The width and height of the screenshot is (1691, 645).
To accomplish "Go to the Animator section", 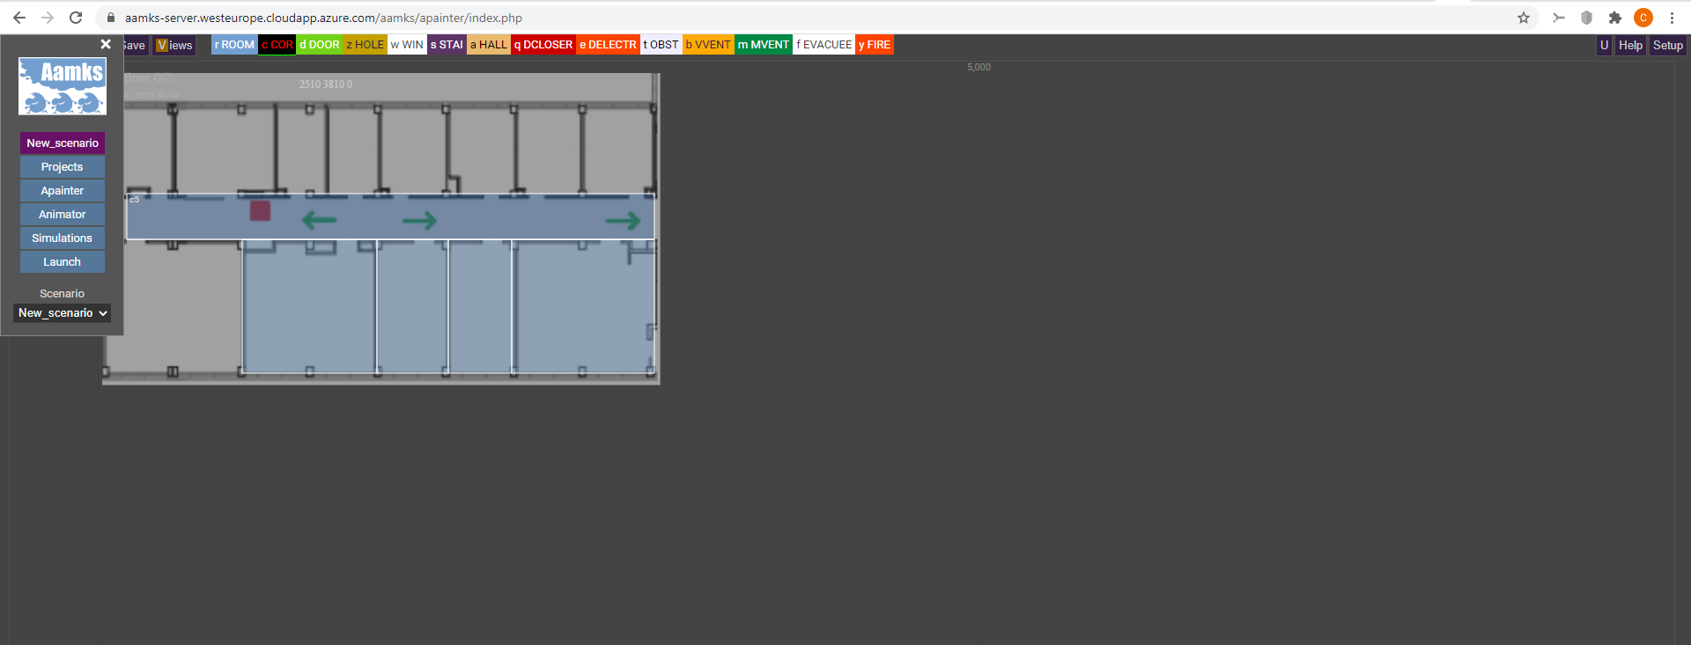I will [x=62, y=215].
